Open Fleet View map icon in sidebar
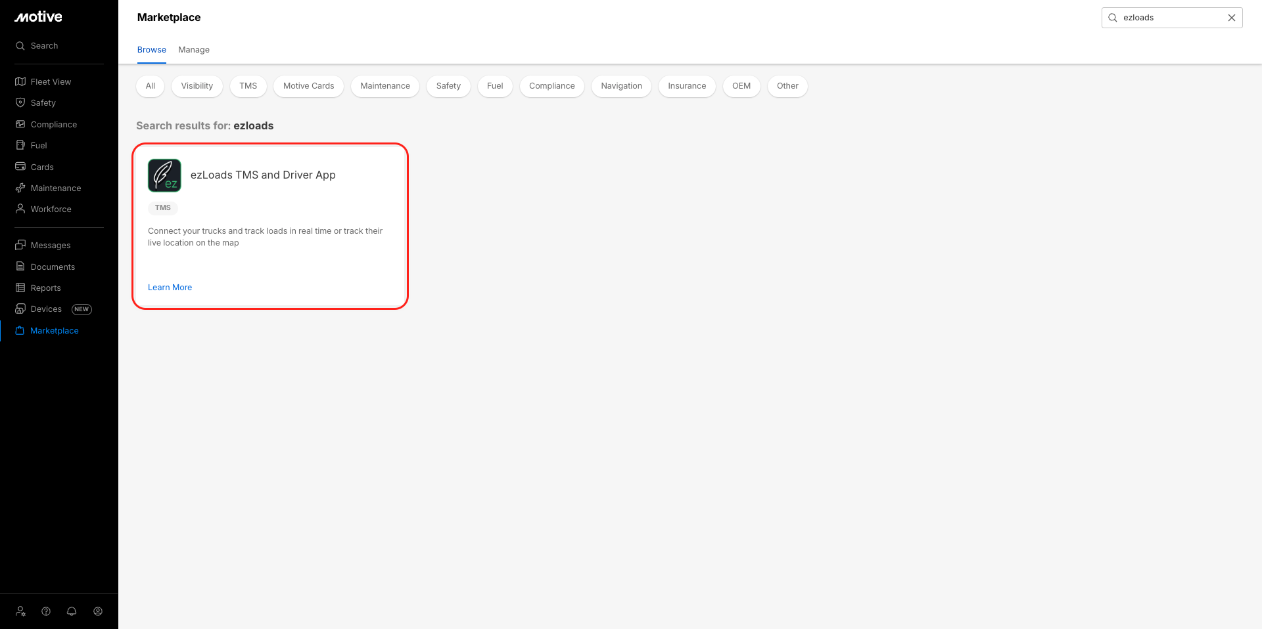Screen dimensions: 1262x629 (x=20, y=81)
